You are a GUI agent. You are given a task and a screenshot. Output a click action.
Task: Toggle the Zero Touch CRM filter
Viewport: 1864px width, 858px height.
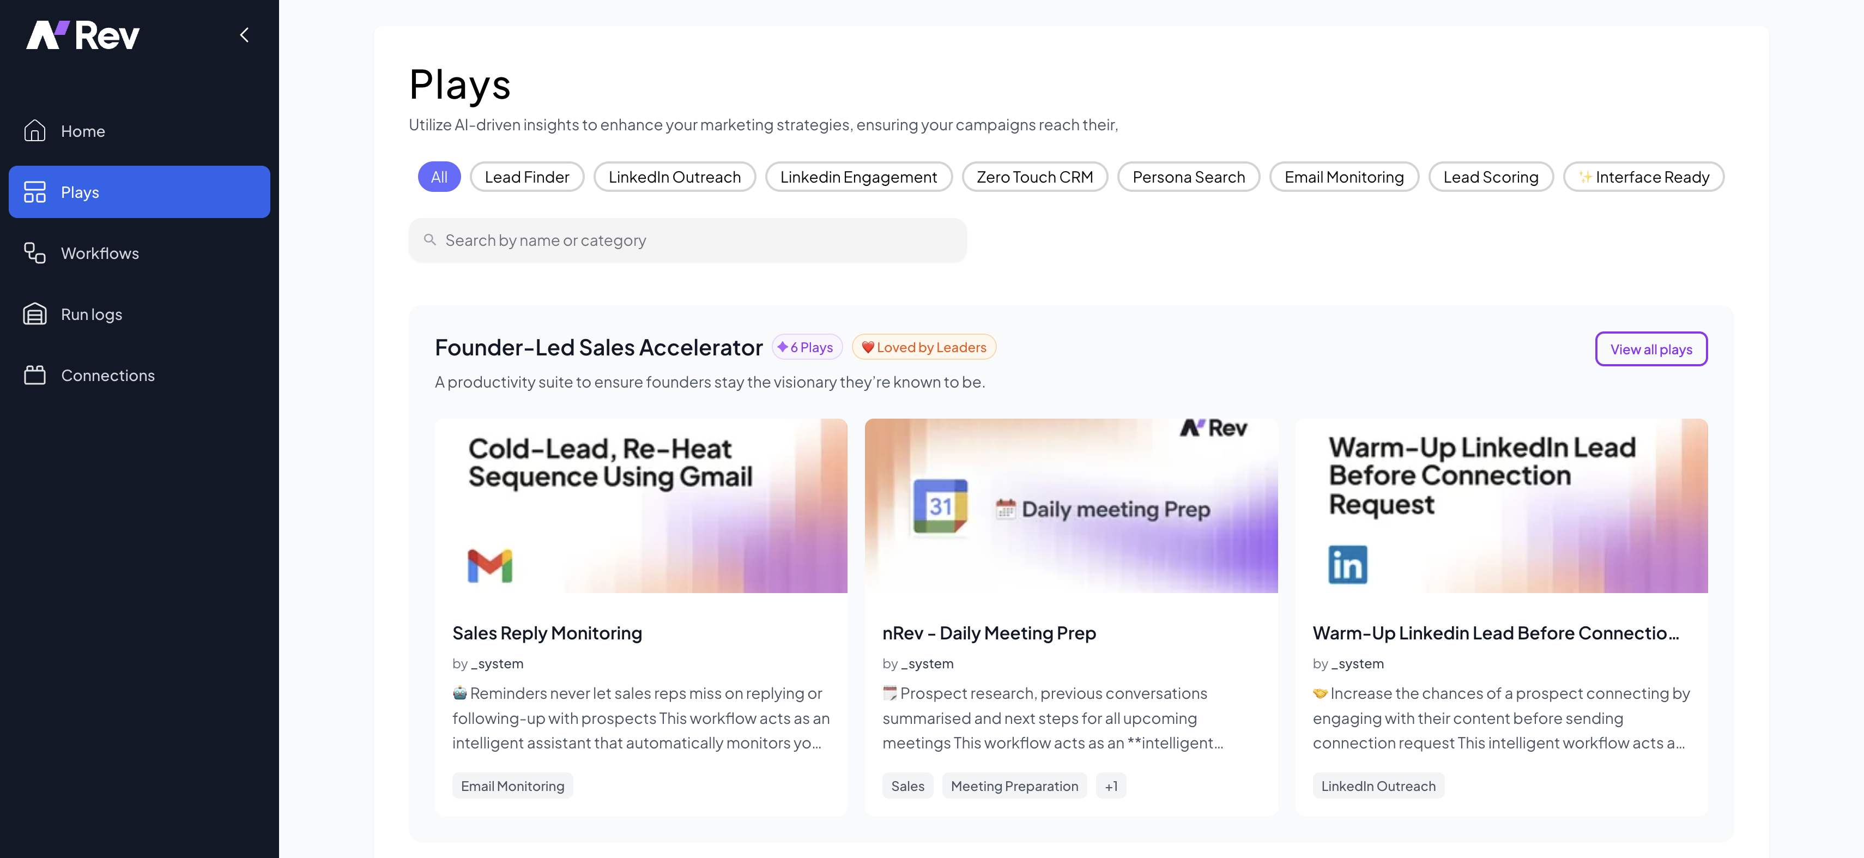1034,177
